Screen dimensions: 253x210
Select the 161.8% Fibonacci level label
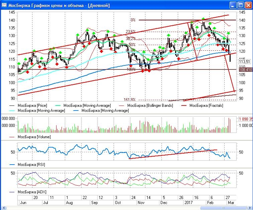tap(129, 99)
